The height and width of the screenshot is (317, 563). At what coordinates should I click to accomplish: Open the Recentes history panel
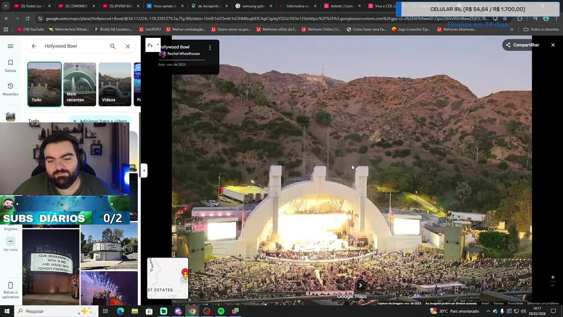(x=11, y=89)
